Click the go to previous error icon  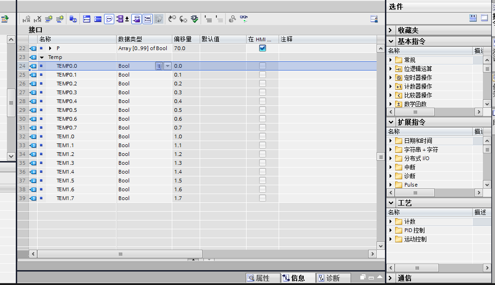[183, 19]
